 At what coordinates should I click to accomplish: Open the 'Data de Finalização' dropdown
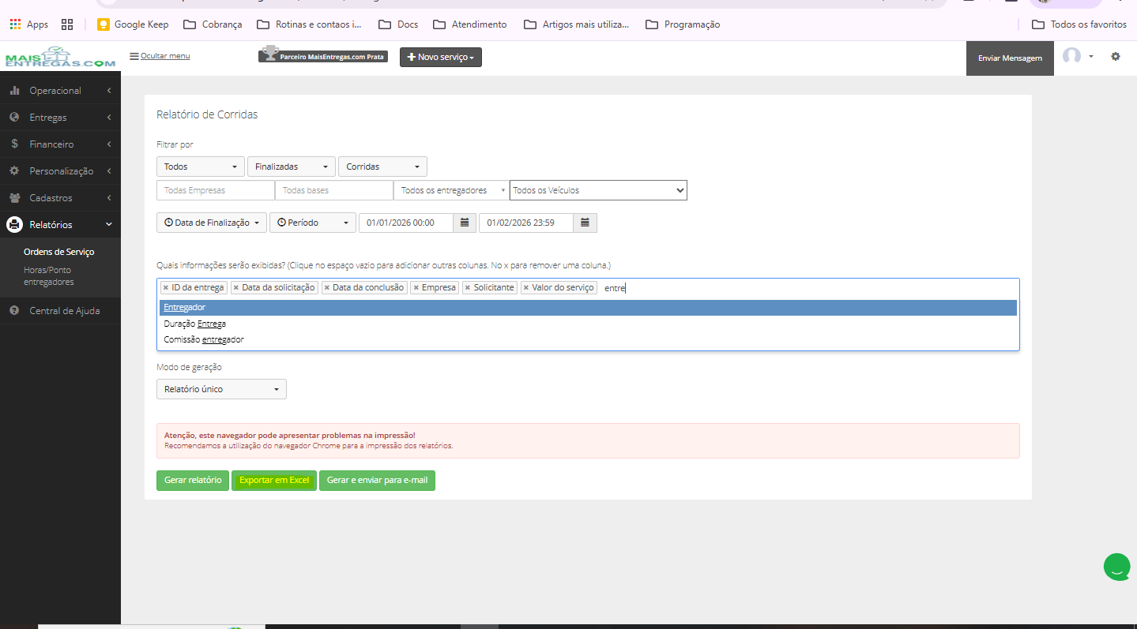point(212,223)
